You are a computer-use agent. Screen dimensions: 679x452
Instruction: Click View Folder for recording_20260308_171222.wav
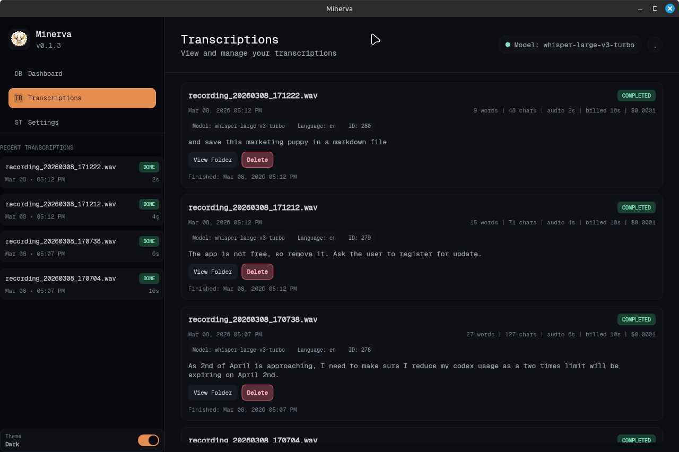point(213,160)
